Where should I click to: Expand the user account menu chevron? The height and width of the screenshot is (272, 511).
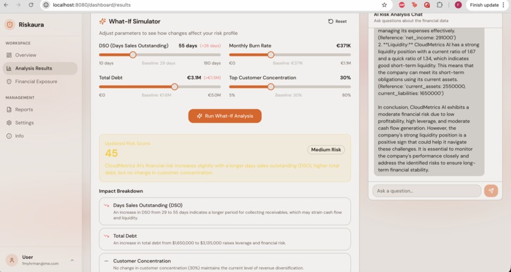pyautogui.click(x=72, y=260)
